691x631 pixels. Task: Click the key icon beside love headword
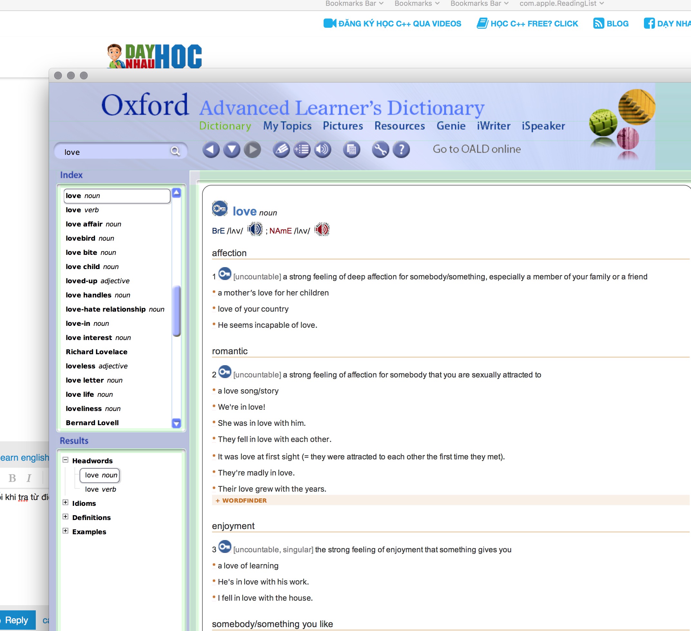click(220, 209)
